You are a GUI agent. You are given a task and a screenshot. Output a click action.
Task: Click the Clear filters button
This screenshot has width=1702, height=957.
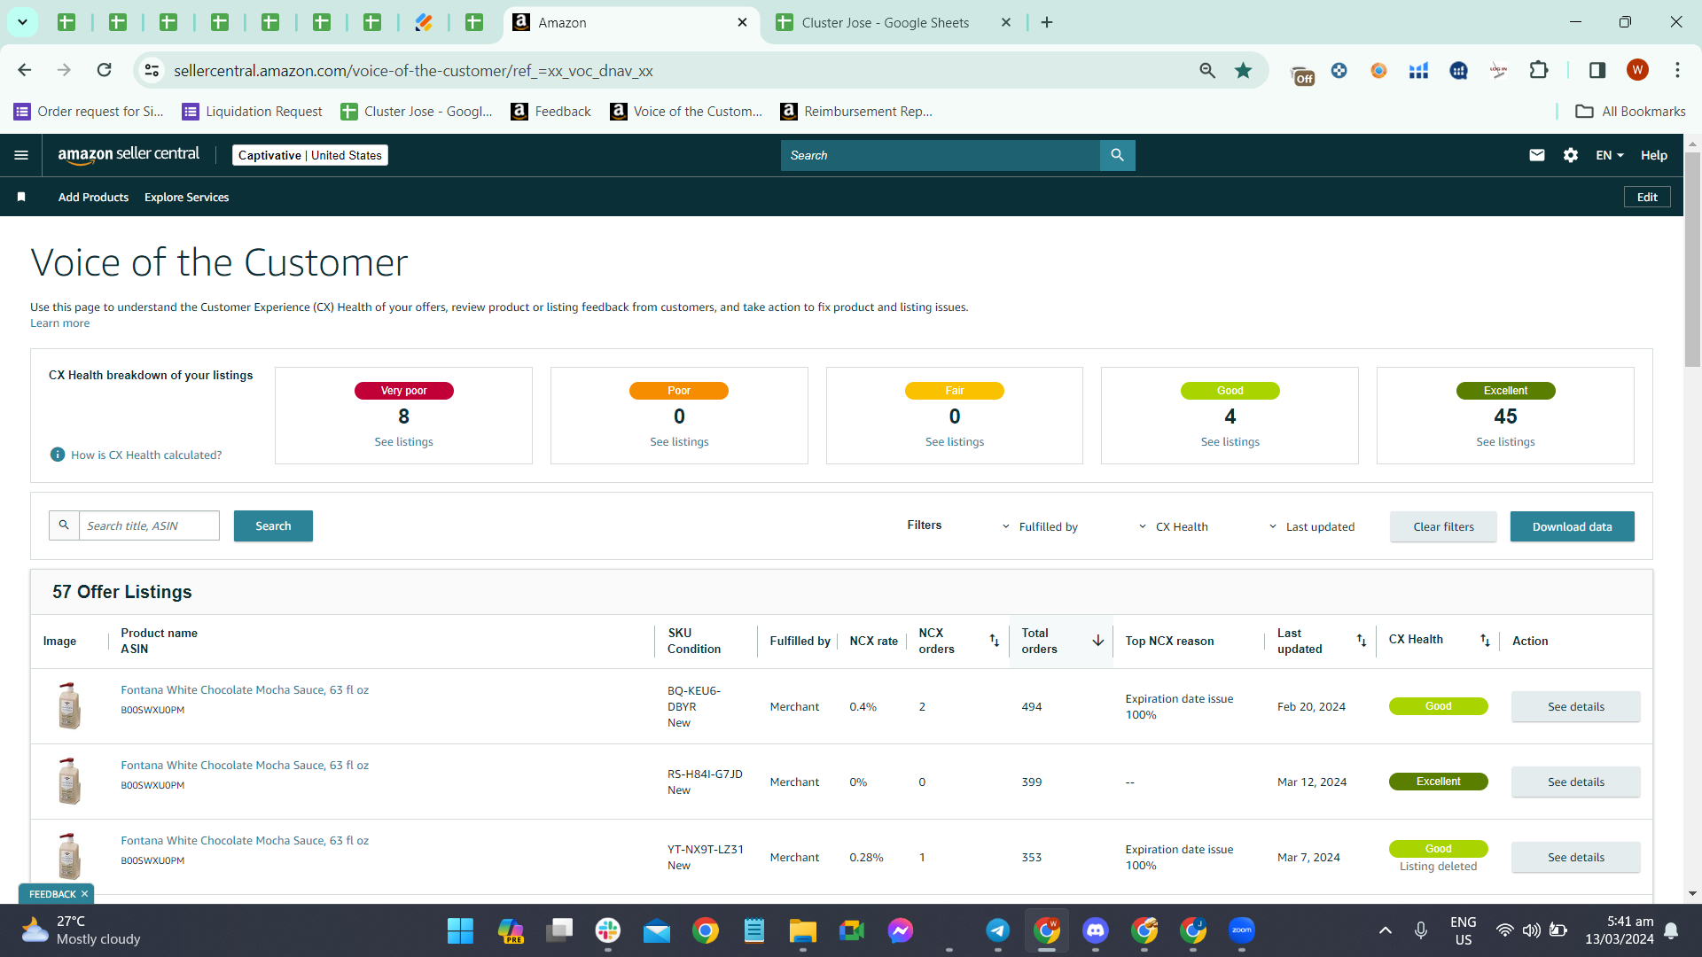pos(1443,526)
